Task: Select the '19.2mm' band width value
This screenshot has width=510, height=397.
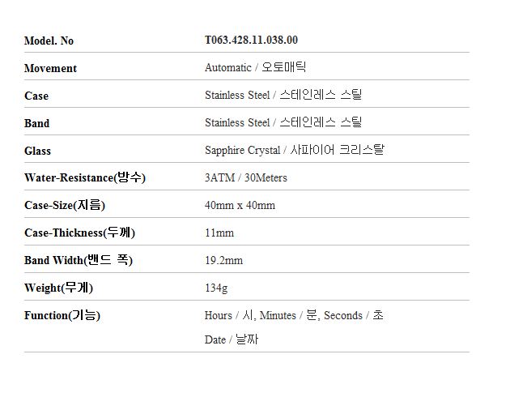Action: [x=223, y=260]
